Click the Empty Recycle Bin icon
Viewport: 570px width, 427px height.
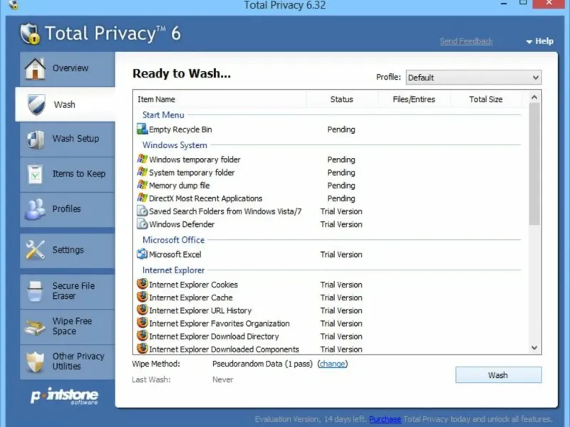point(142,129)
